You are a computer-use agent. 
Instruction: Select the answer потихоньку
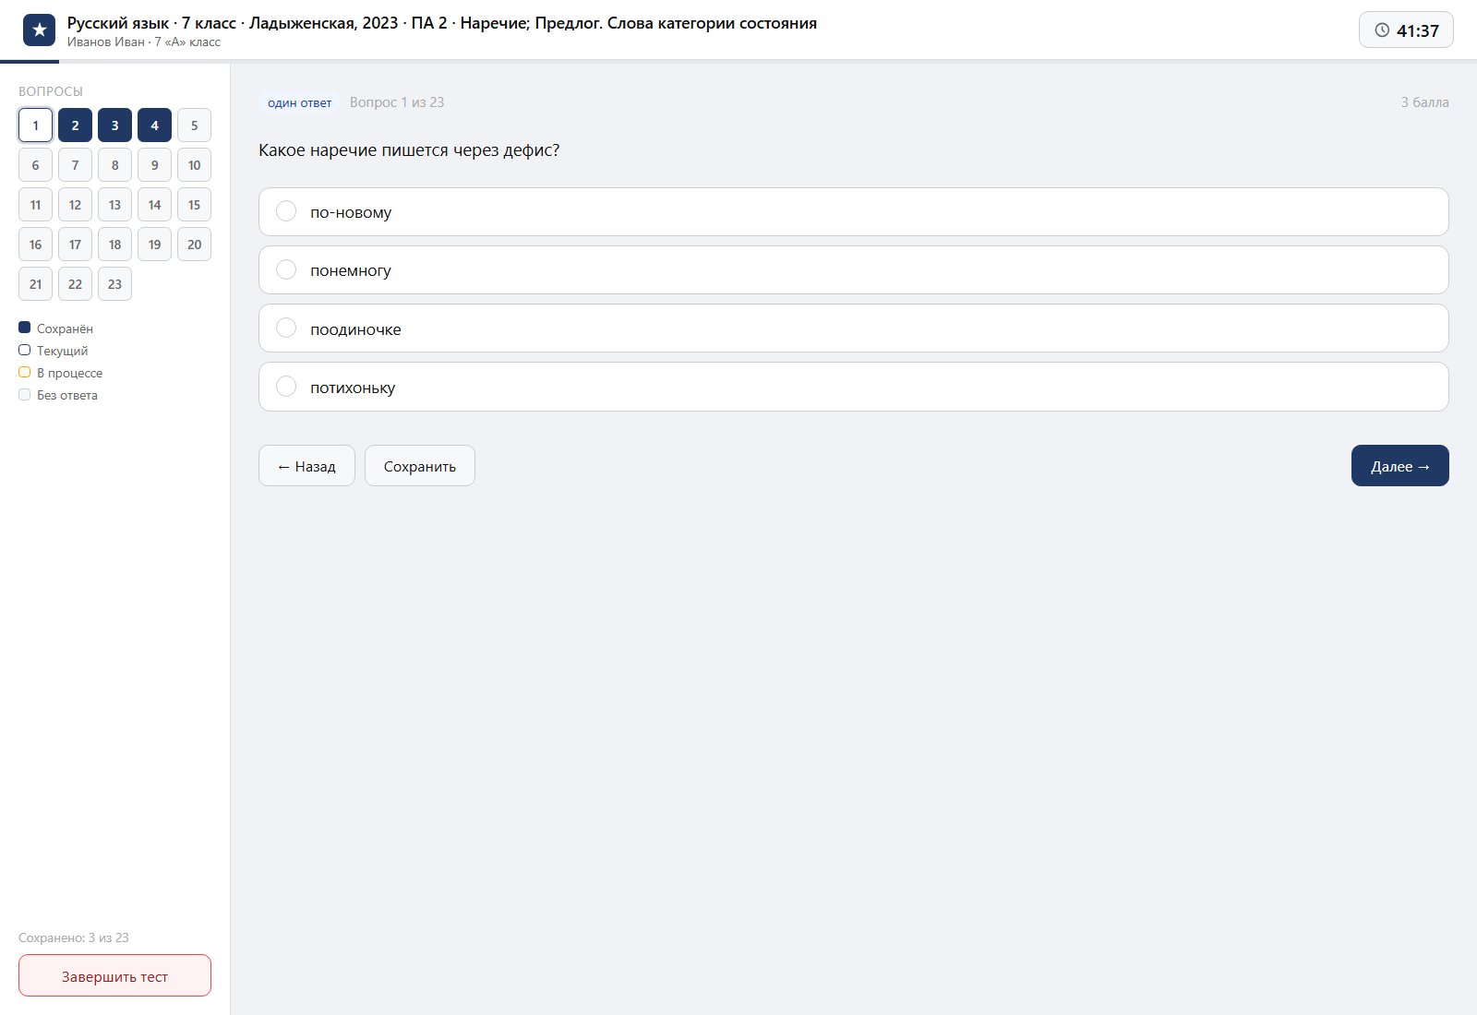pos(853,387)
